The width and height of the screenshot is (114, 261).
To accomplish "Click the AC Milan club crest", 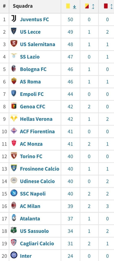I will coord(14,205).
